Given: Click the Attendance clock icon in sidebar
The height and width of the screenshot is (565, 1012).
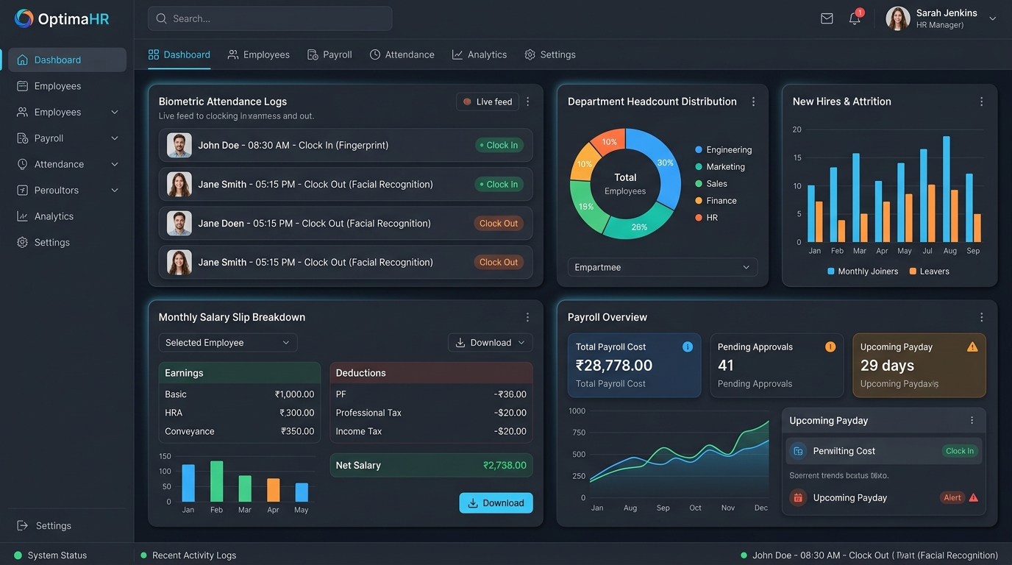Looking at the screenshot, I should (22, 164).
